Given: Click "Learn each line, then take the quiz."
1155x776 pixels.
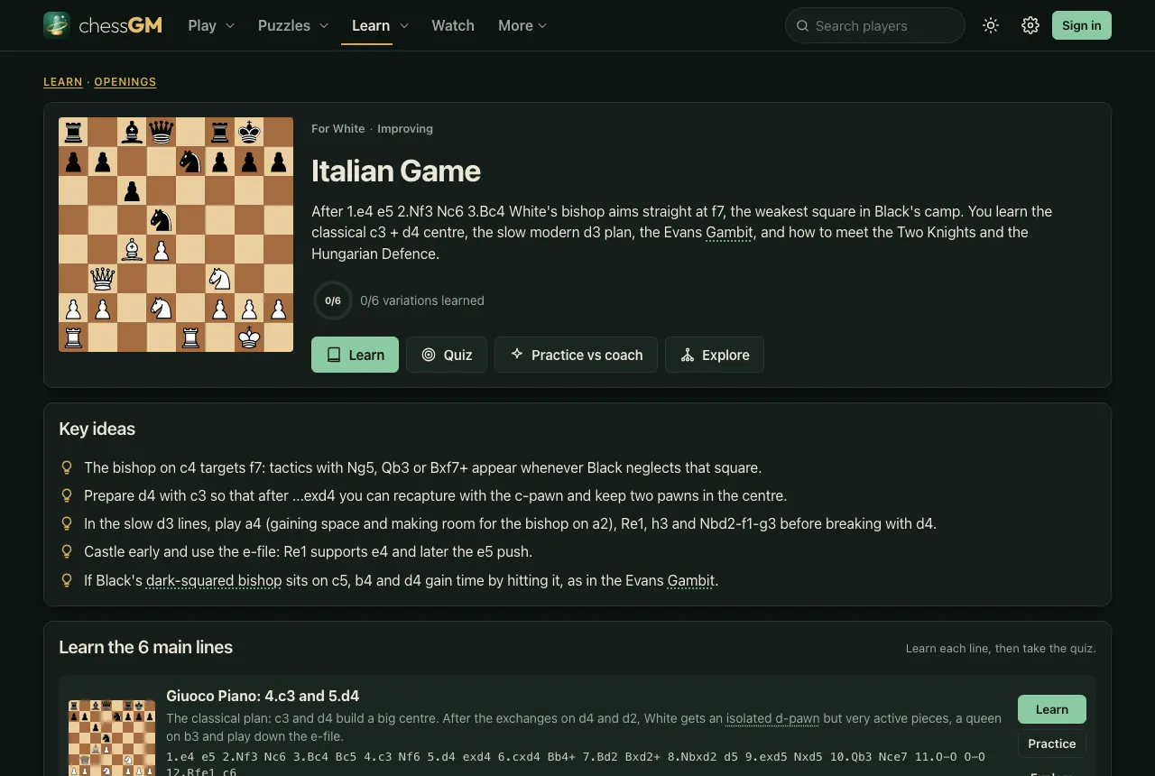Looking at the screenshot, I should click(x=1001, y=649).
